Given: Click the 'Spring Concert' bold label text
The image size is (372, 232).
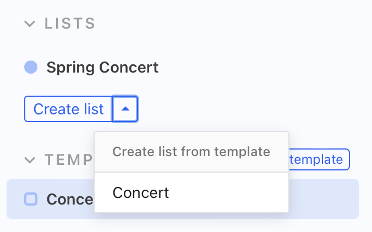Looking at the screenshot, I should pos(102,68).
